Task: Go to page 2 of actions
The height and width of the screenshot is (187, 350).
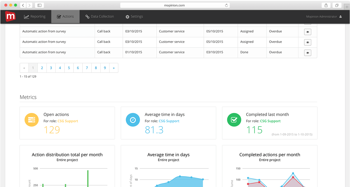Action: coord(42,68)
